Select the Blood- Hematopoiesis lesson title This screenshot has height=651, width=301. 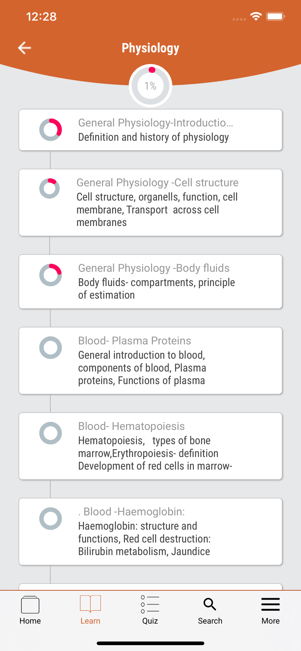click(131, 426)
